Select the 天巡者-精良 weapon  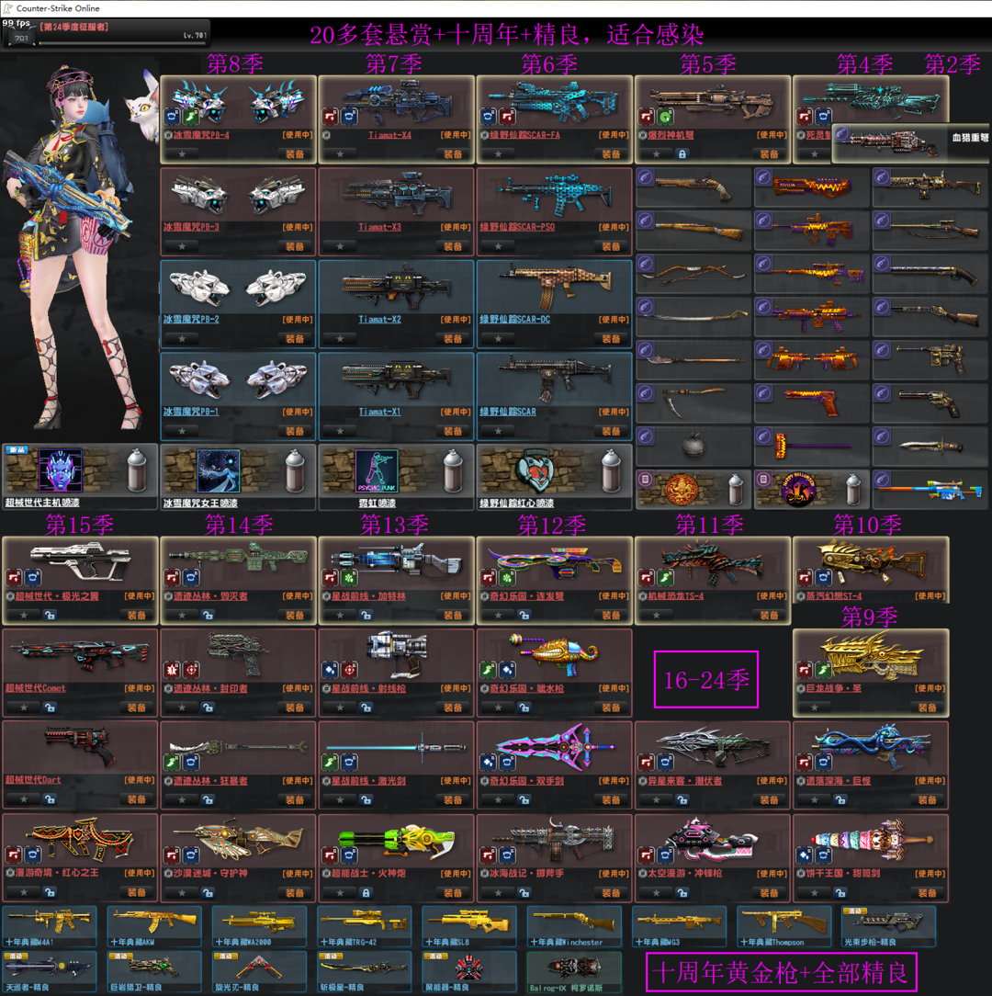click(x=50, y=972)
